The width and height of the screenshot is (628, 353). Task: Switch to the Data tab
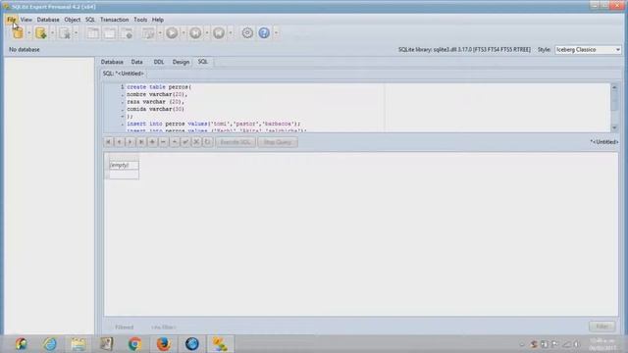click(x=136, y=62)
